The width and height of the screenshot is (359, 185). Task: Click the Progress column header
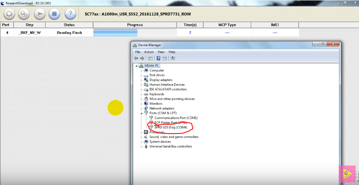pos(135,25)
